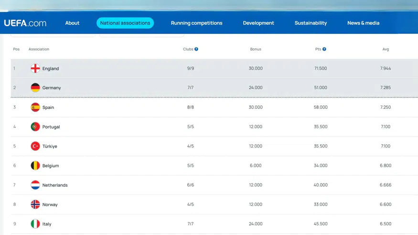Image resolution: width=418 pixels, height=235 pixels.
Task: Click the Spain flag icon
Action: coord(35,107)
